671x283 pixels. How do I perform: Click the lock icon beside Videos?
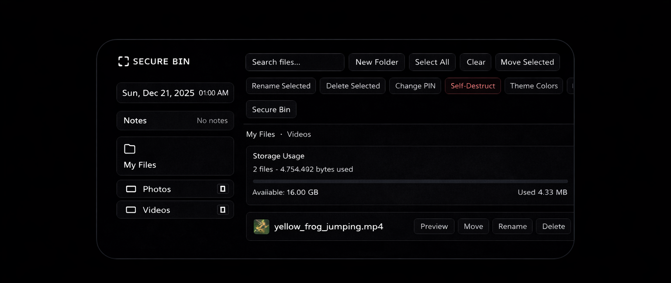pos(223,209)
